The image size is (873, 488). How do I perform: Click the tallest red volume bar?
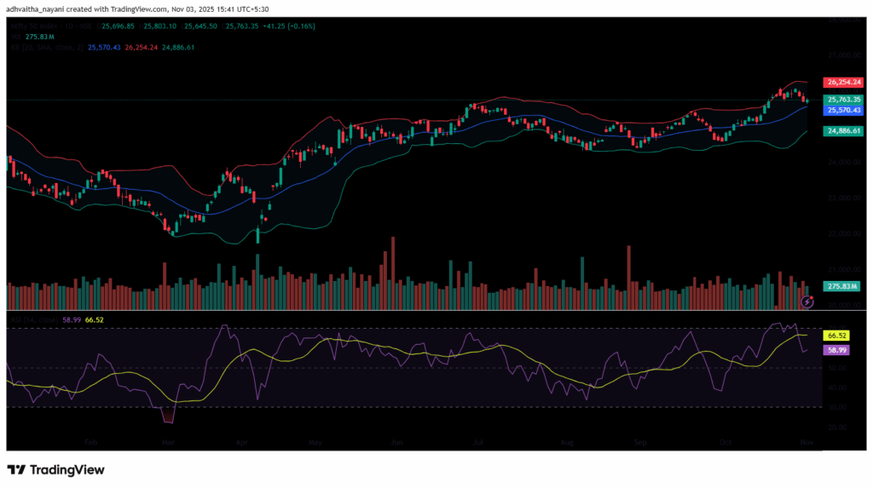click(392, 273)
